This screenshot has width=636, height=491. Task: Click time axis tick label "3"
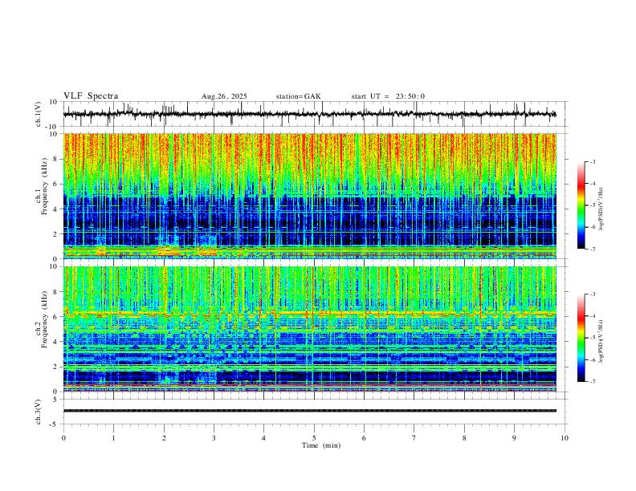coord(214,438)
